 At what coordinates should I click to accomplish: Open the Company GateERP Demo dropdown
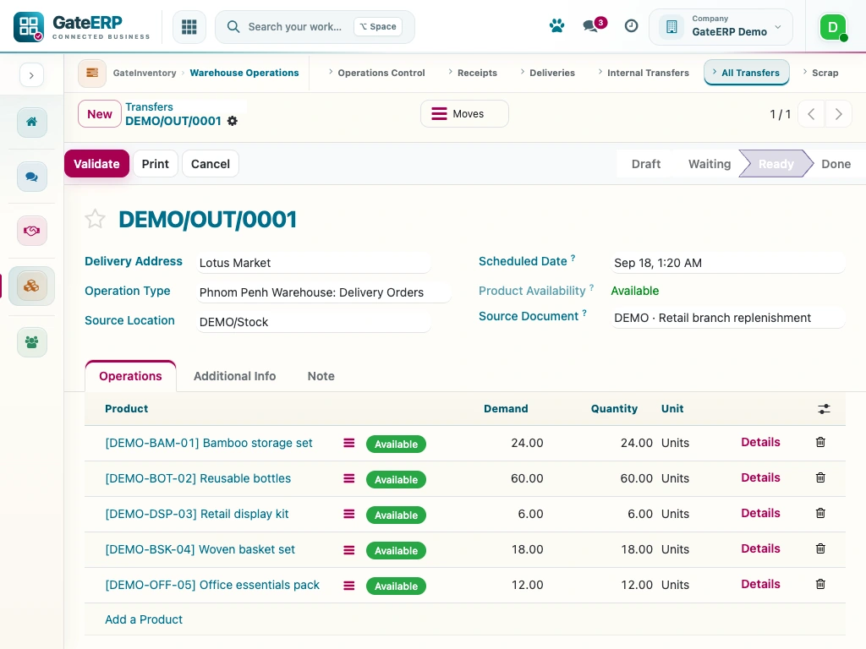click(721, 26)
